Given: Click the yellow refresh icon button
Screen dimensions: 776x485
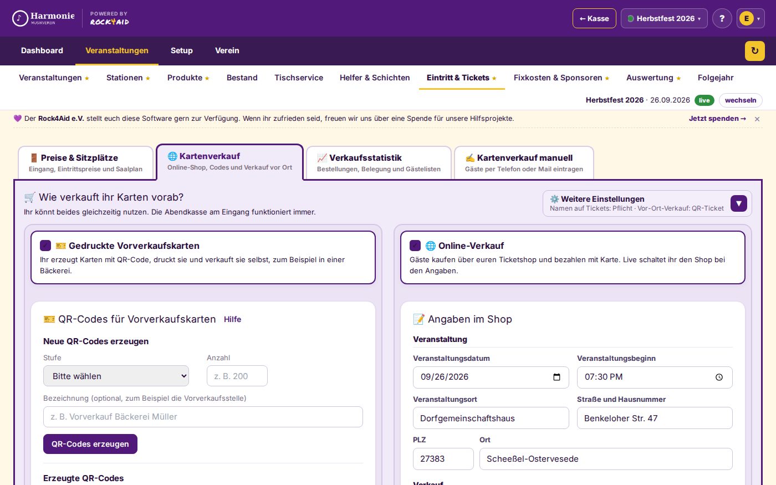Looking at the screenshot, I should (x=754, y=51).
